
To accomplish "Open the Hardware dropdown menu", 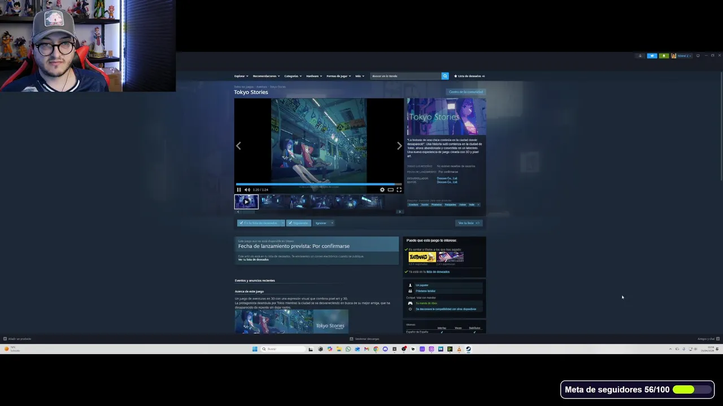I will [313, 76].
